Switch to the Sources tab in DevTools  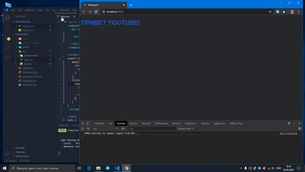[133, 123]
